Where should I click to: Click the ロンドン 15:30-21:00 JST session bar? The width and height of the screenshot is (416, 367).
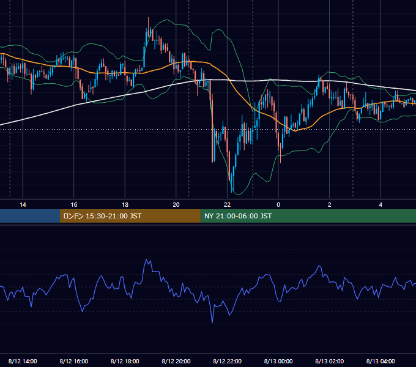point(130,216)
